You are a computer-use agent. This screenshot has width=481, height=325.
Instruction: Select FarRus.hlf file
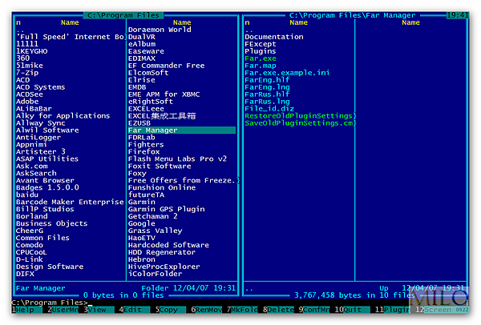[x=267, y=94]
